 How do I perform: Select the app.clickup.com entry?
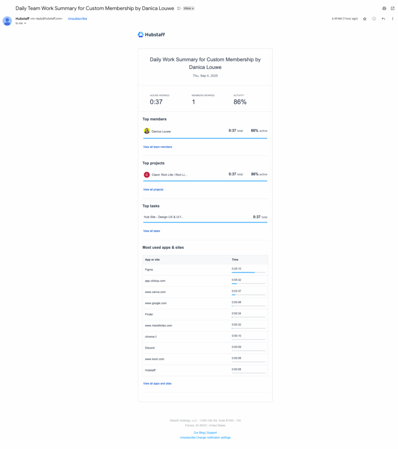pos(155,281)
